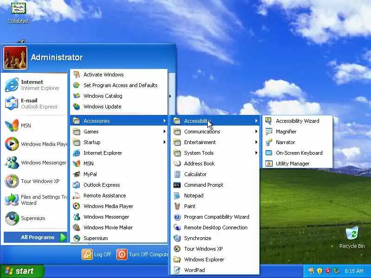Click the yellow security shield tray icon
The width and height of the screenshot is (371, 278).
[320, 271]
